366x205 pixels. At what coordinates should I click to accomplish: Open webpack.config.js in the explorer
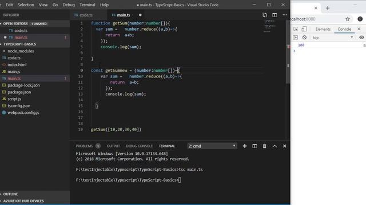tap(23, 113)
